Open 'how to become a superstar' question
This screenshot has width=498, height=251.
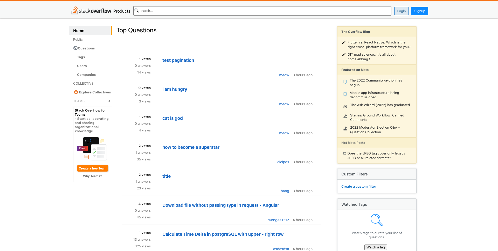(191, 147)
